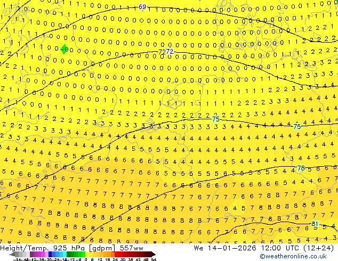Viewport: 338px width, 261px height.
Task: Click the dark right arrow of color scale
Action: (x=154, y=254)
